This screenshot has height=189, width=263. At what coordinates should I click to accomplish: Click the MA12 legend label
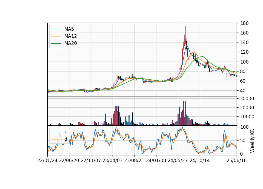click(x=70, y=36)
